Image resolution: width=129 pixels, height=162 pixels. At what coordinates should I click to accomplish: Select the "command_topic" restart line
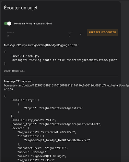click(56, 124)
